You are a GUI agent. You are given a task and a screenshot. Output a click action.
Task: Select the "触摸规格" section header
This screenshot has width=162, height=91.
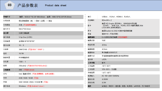click(x=91, y=37)
